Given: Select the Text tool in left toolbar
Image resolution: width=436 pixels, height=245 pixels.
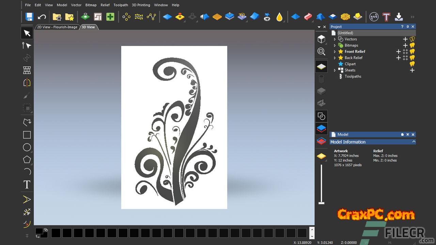Looking at the screenshot, I should pyautogui.click(x=27, y=185).
